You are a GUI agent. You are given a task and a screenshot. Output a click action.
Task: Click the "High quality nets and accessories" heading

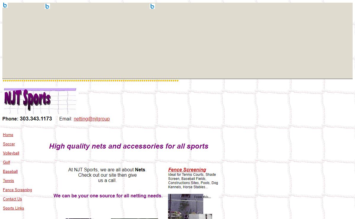129,146
